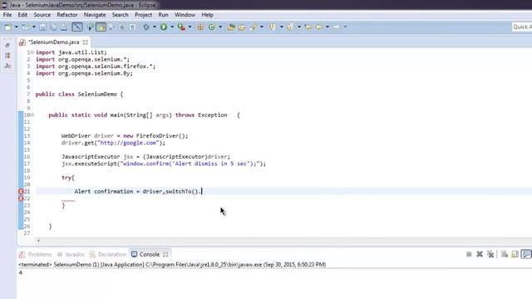
Task: Open the top restored view in left trim bar
Action: (x=7, y=45)
